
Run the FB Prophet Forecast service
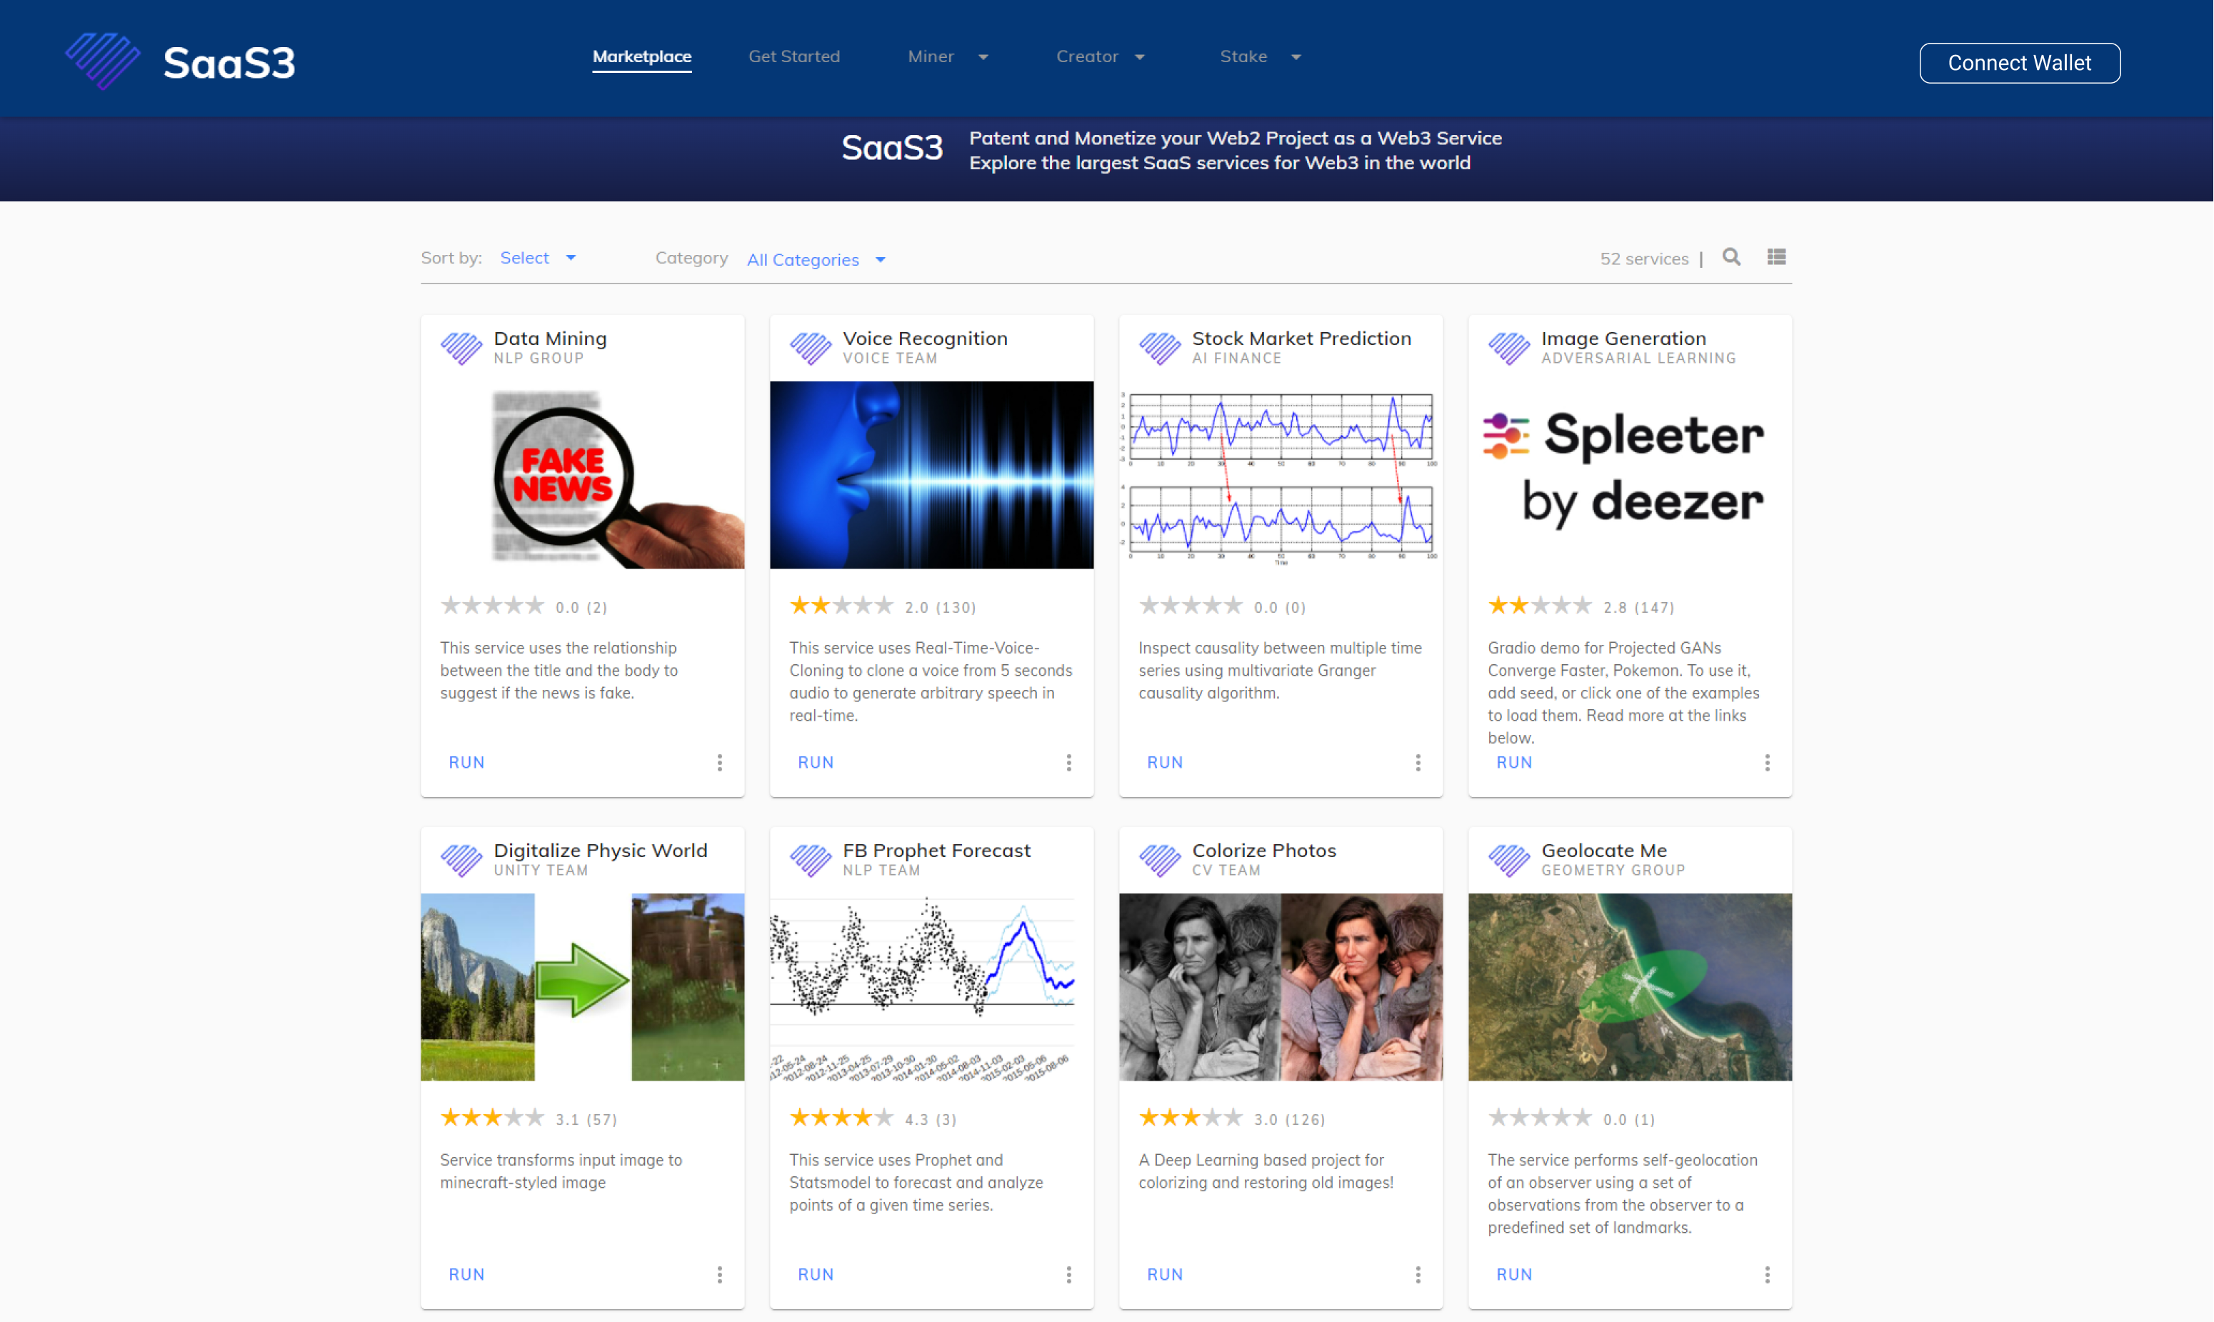[816, 1275]
